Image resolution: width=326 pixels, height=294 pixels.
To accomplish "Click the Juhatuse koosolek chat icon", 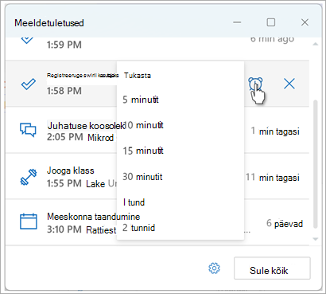I will tap(28, 130).
